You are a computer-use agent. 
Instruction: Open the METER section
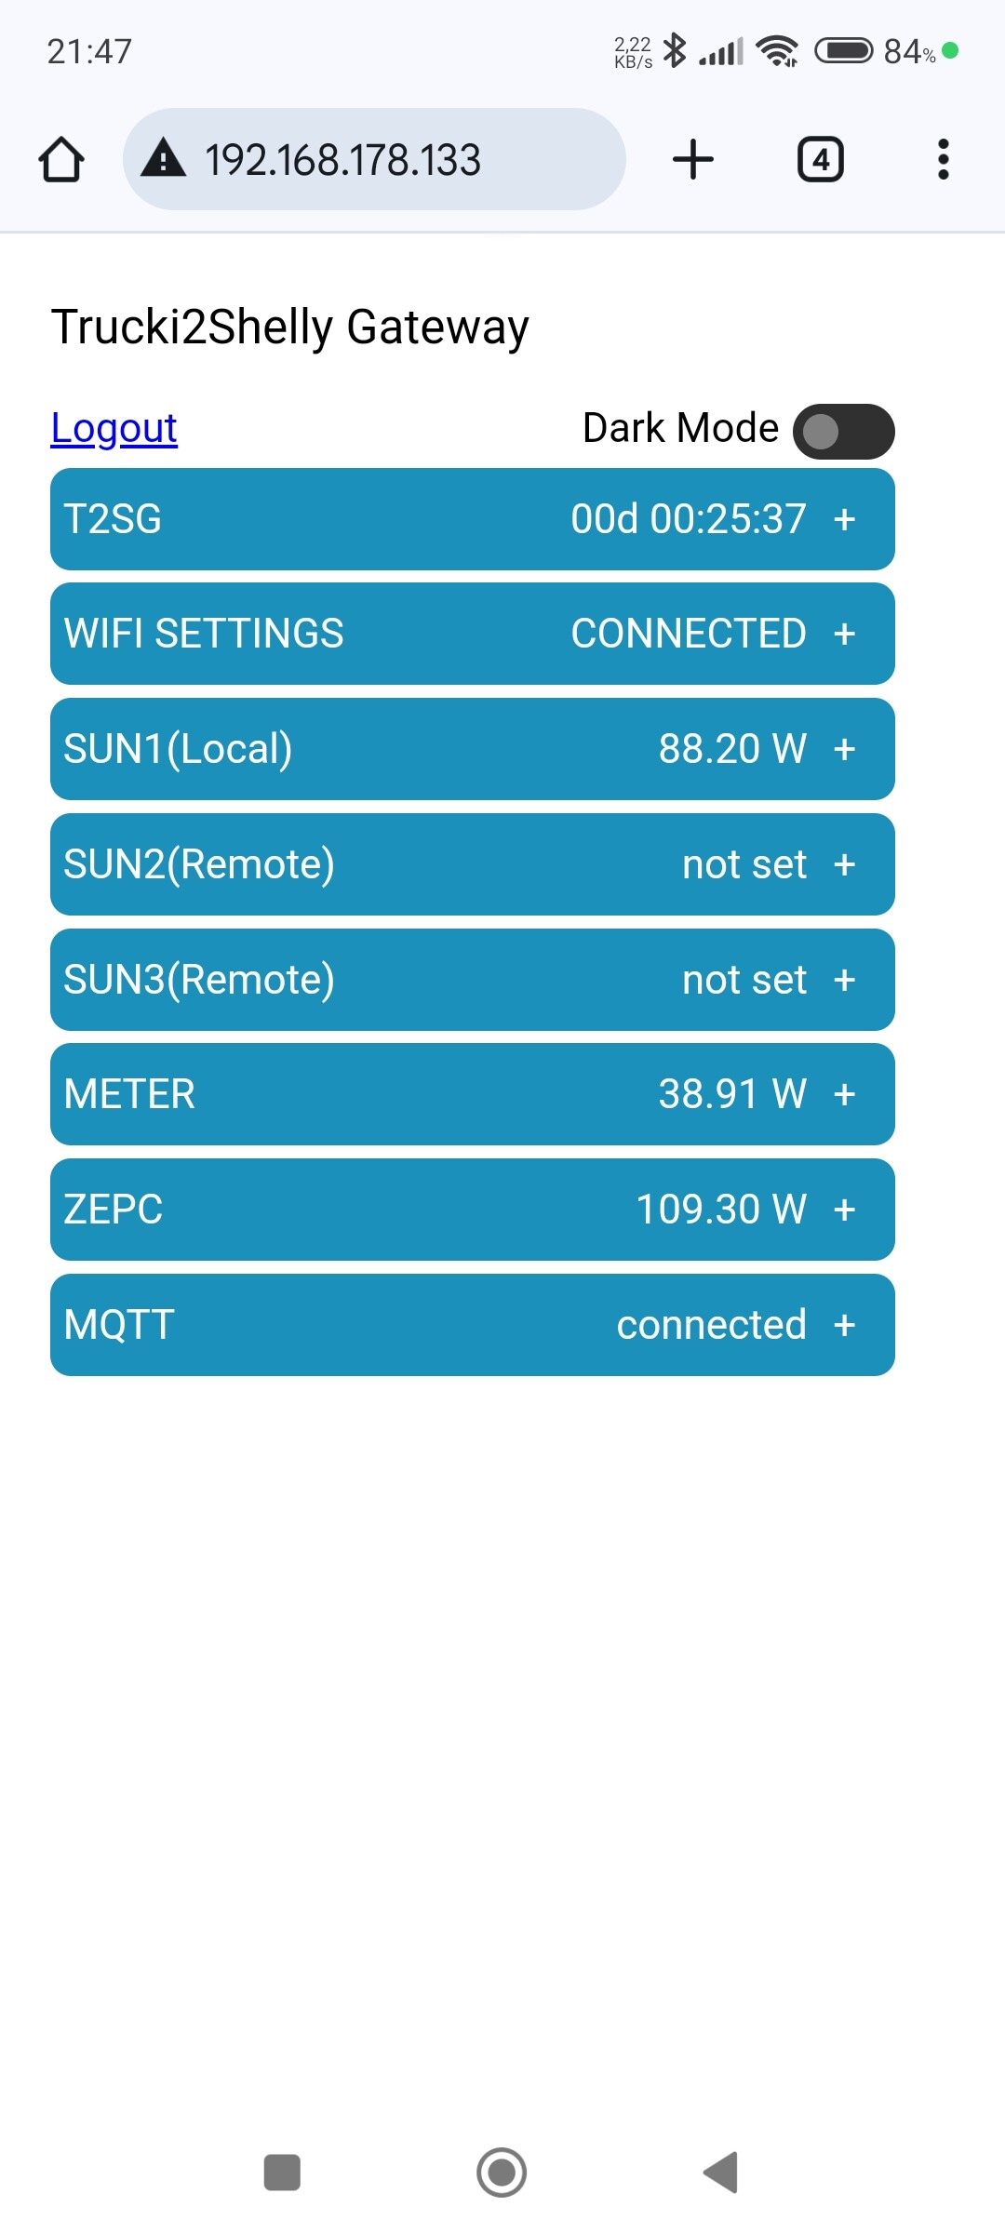(844, 1095)
